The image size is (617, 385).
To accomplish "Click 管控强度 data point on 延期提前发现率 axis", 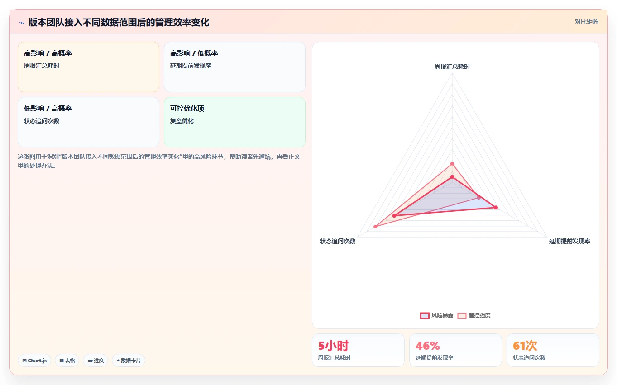I will point(479,197).
